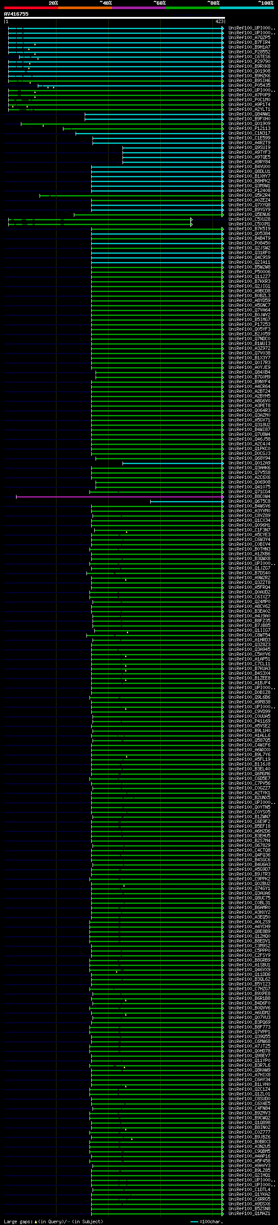Select hit label UniRef100_B4VU00
278x1225 pixels.
coord(249,166)
